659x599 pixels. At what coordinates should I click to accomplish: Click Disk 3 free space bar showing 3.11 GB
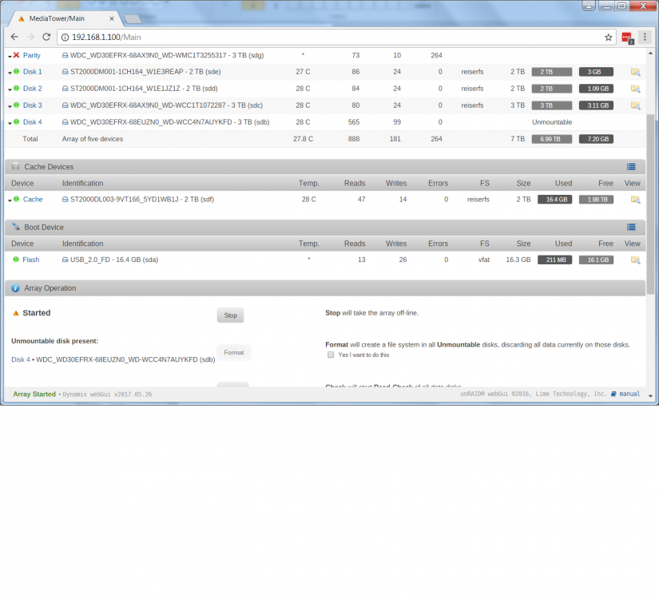[x=596, y=105]
